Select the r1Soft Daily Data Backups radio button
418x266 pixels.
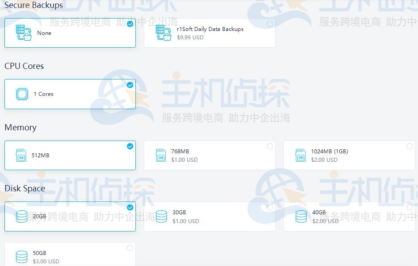point(269,24)
